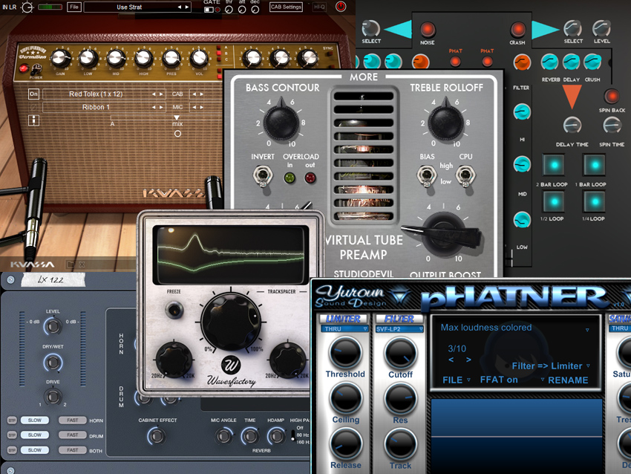Open CAB Settings on the amp plugin
Image resolution: width=631 pixels, height=474 pixels.
(x=286, y=7)
